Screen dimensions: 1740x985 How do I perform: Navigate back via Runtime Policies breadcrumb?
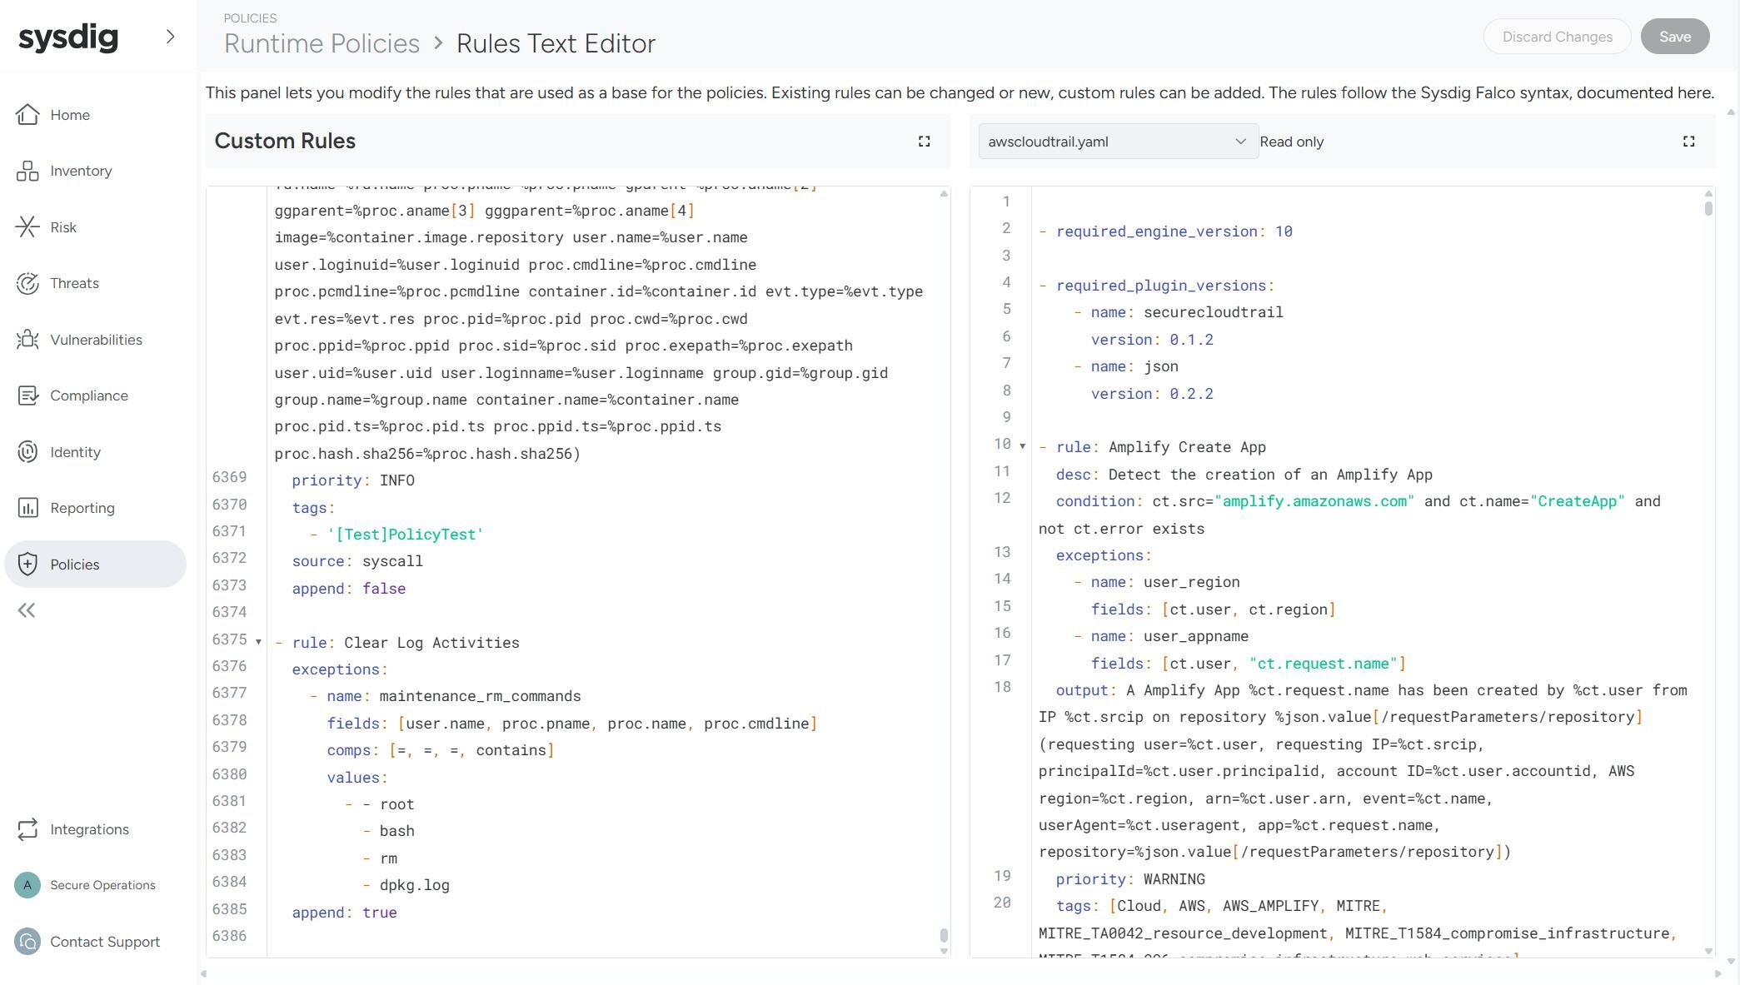321,42
